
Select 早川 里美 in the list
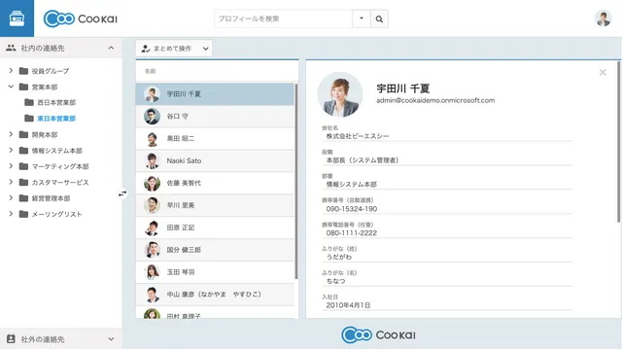pyautogui.click(x=215, y=205)
